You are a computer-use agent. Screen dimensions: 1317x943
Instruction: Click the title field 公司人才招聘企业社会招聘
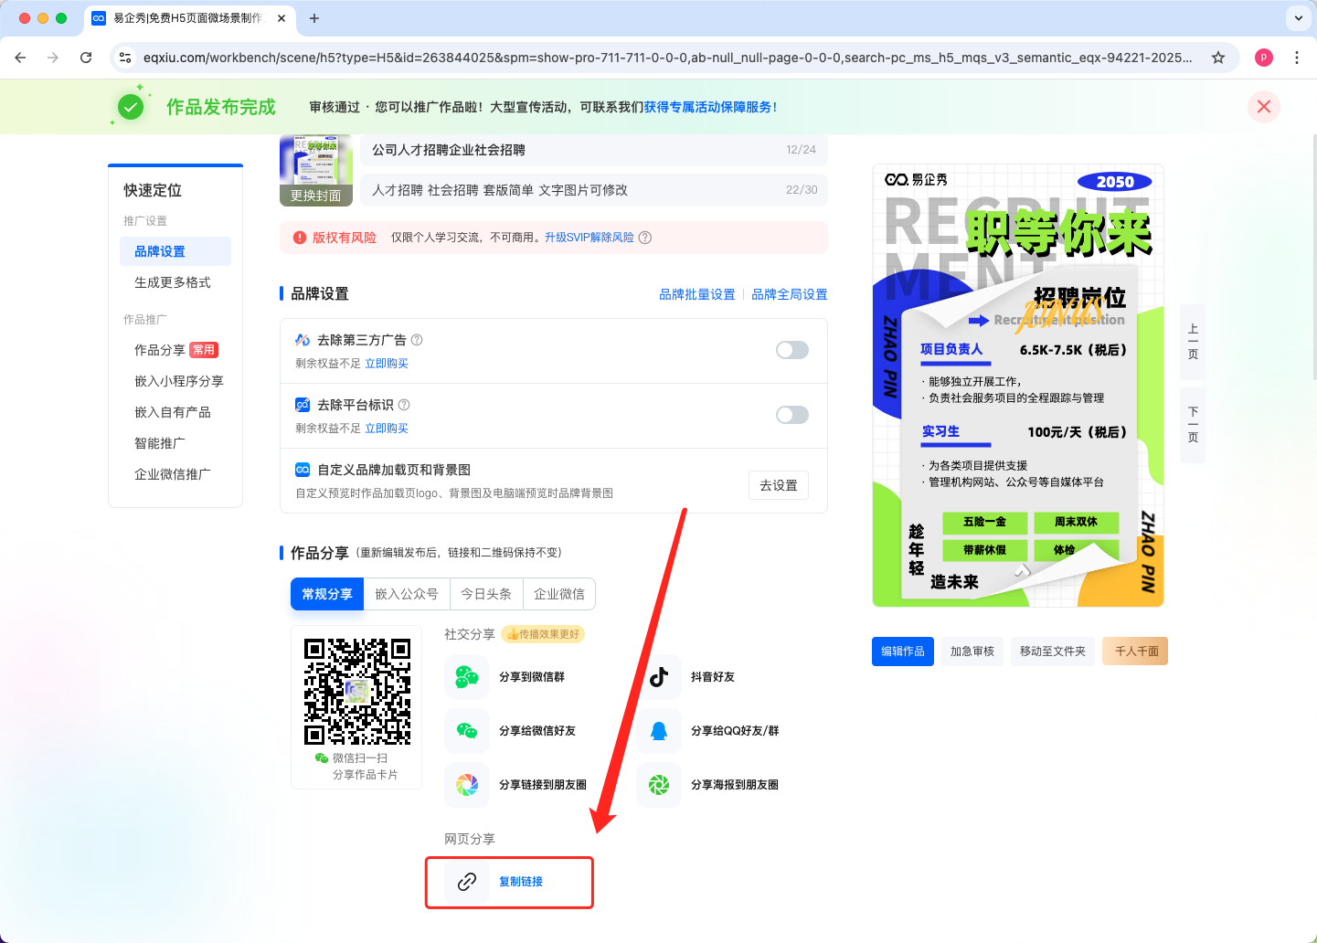576,150
